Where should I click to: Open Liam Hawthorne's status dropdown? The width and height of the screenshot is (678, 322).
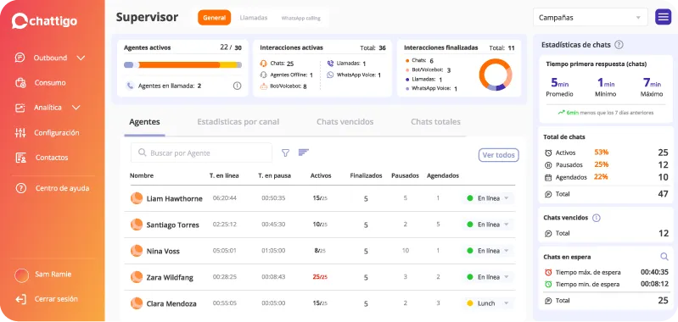(488, 198)
